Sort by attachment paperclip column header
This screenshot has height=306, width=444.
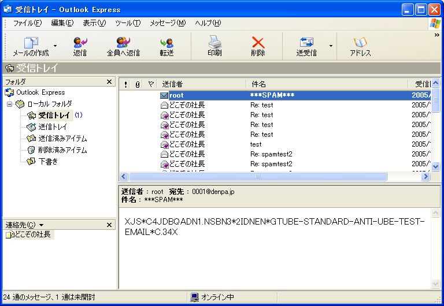[x=138, y=84]
